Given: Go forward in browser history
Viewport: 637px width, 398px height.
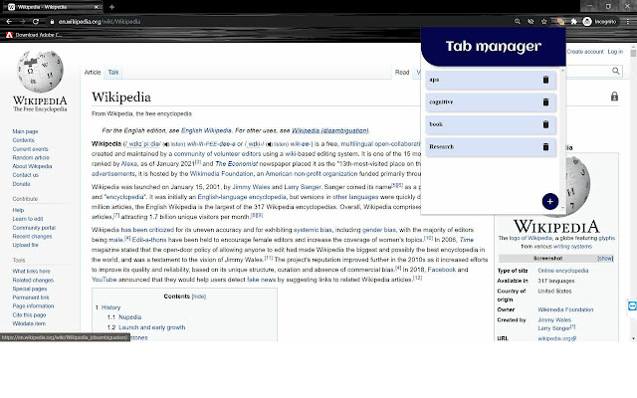Looking at the screenshot, I should [x=22, y=22].
